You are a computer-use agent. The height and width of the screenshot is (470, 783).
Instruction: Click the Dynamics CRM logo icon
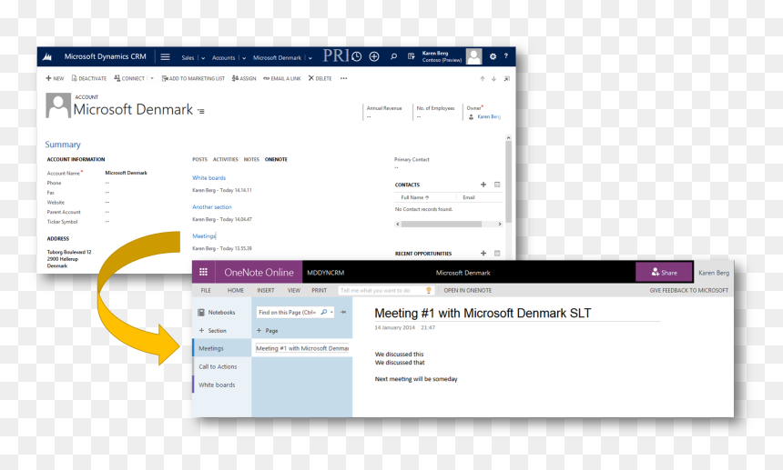47,57
